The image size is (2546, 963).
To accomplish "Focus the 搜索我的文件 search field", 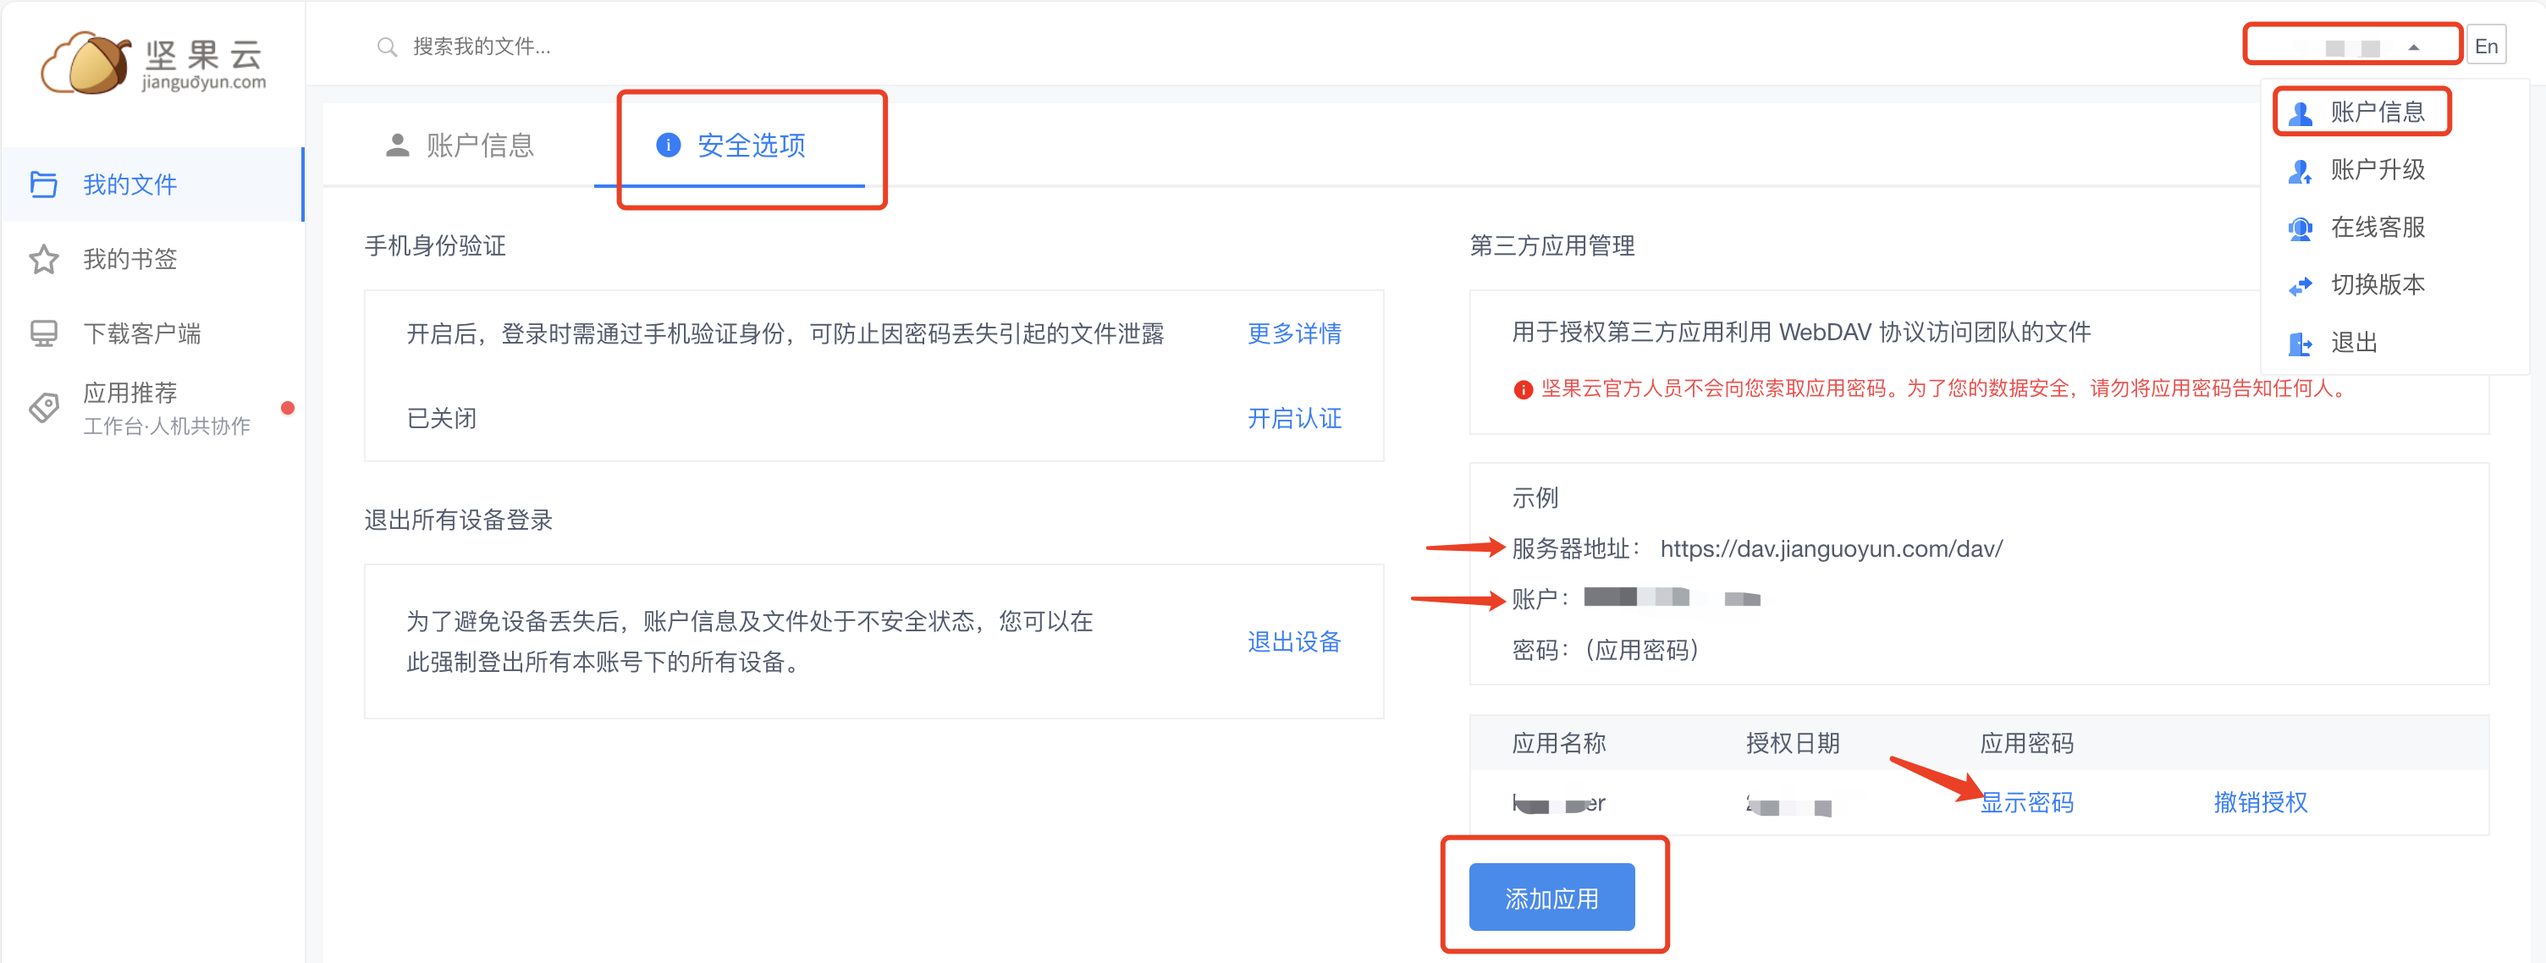I will [x=593, y=47].
